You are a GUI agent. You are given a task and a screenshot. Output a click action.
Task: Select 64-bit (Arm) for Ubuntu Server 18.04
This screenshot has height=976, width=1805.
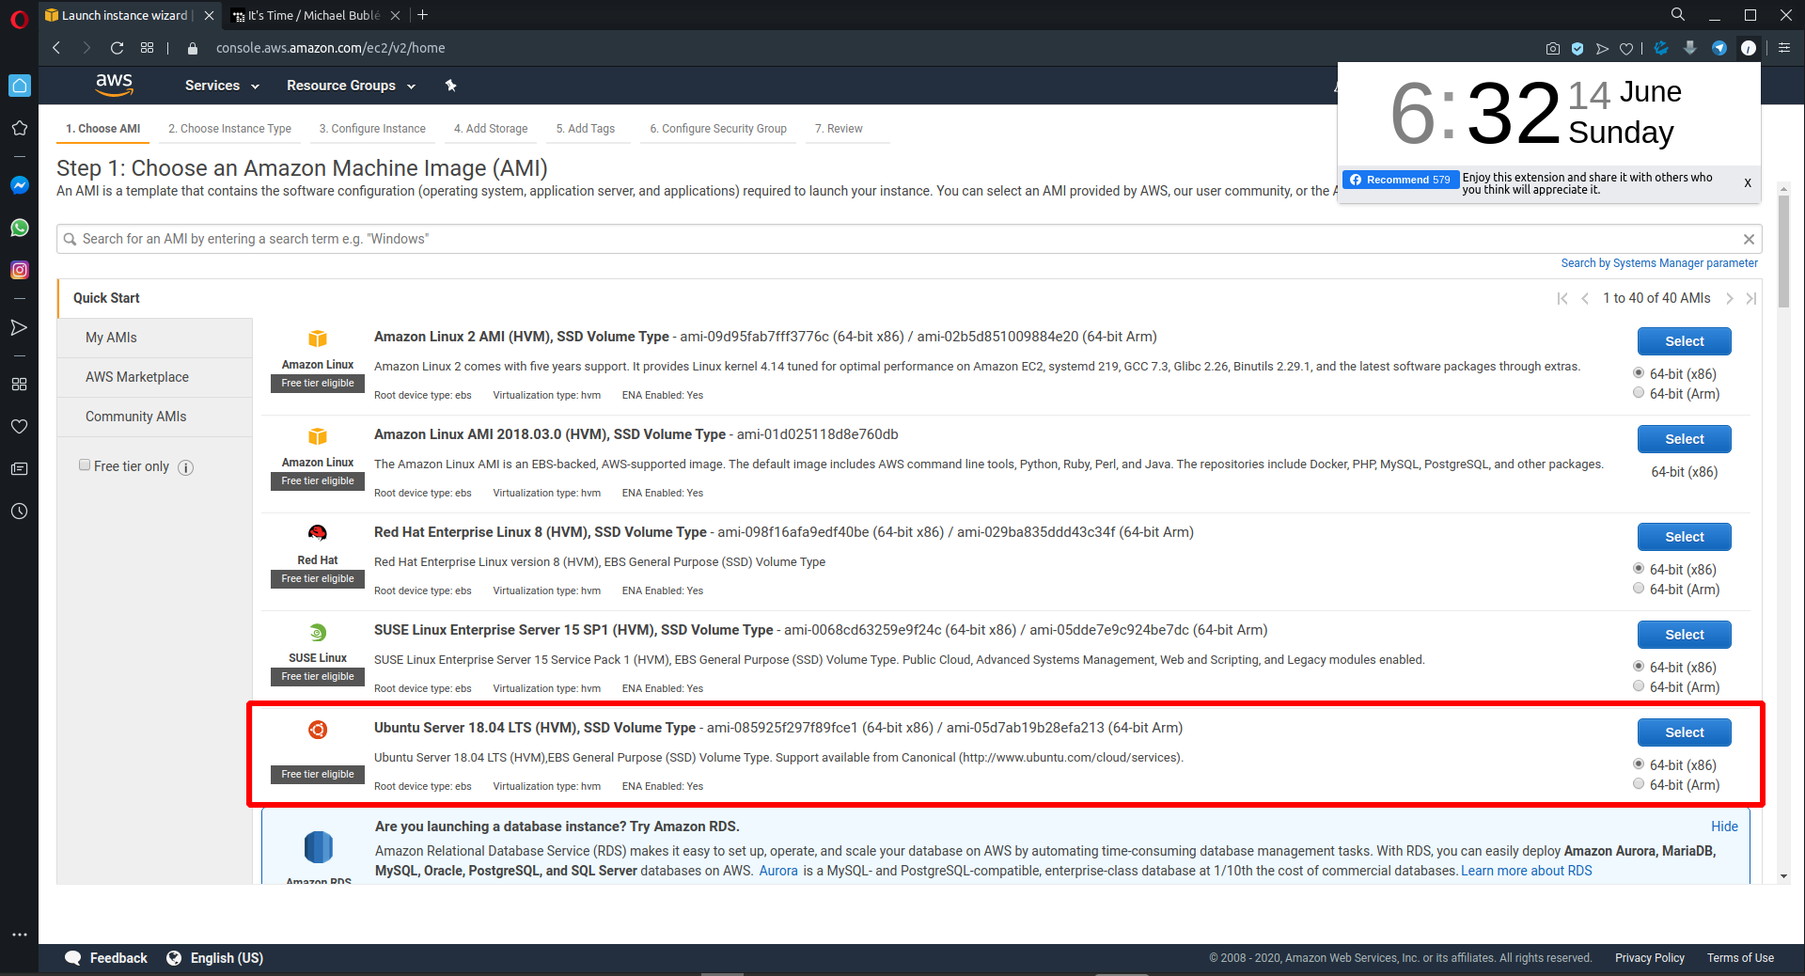pos(1639,784)
